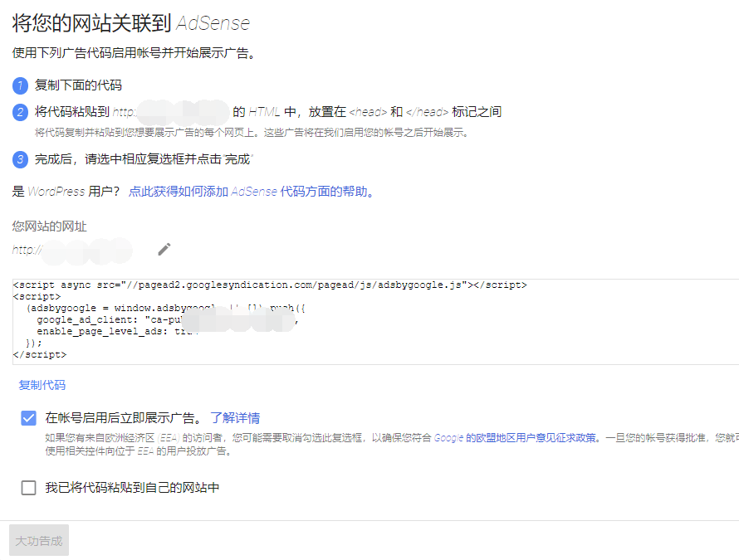Click the 'enable_page_level_ads' code line
This screenshot has width=739, height=560.
coord(118,332)
